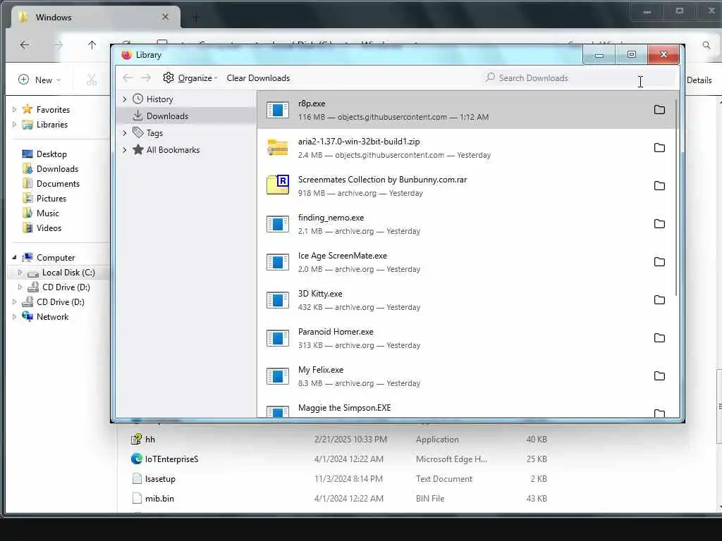Select Downloads folder in Explorer sidebar
Screen dimensions: 722x541
pyautogui.click(x=57, y=169)
